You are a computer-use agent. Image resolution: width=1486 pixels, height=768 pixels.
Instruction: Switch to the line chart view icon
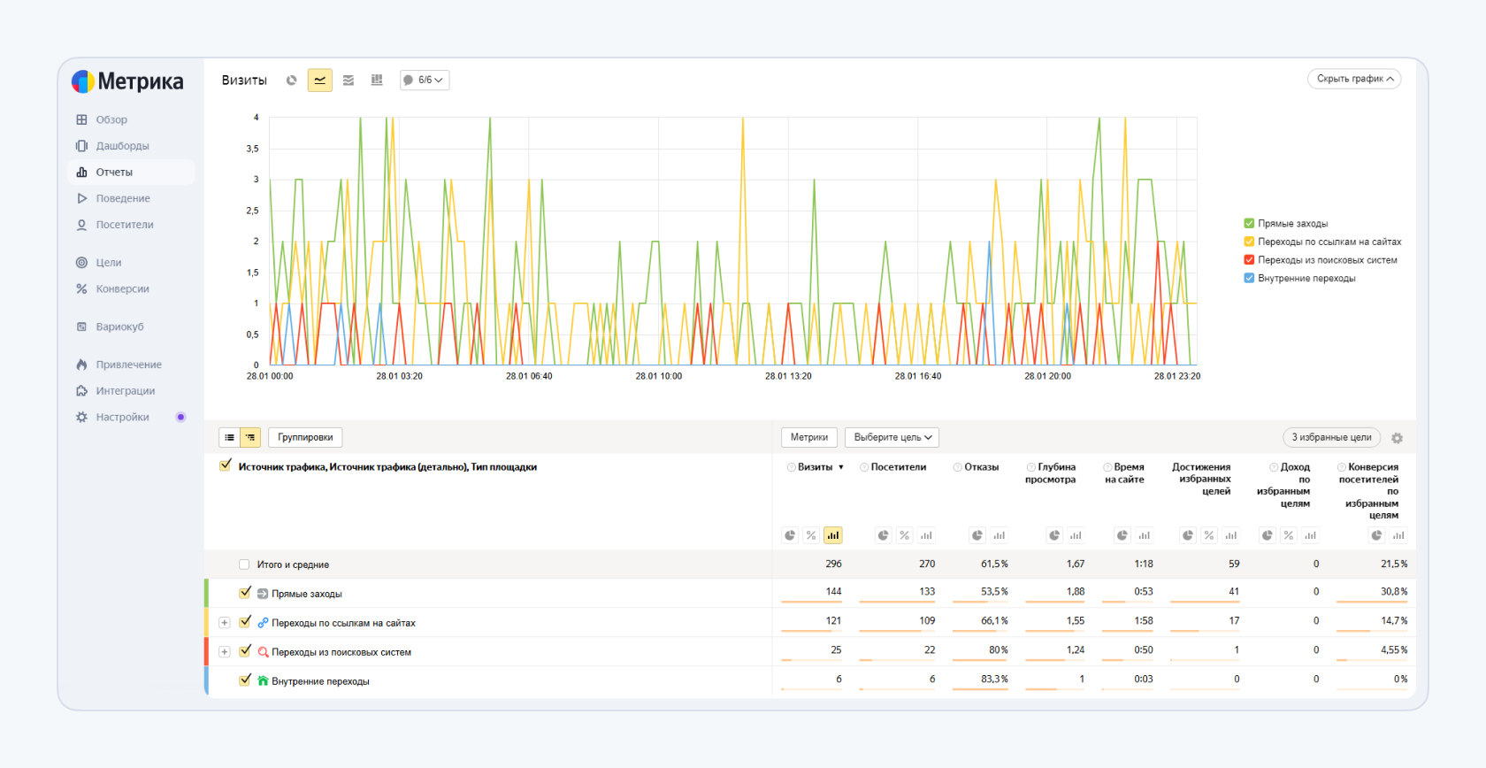pos(319,81)
